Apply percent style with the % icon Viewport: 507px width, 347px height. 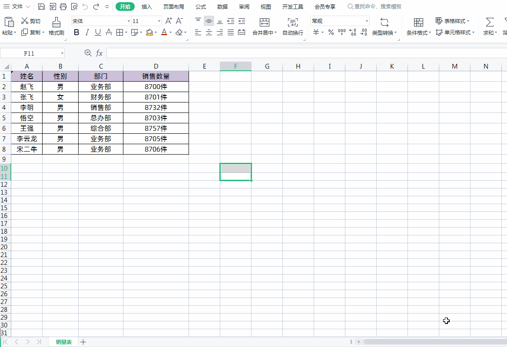pos(330,32)
